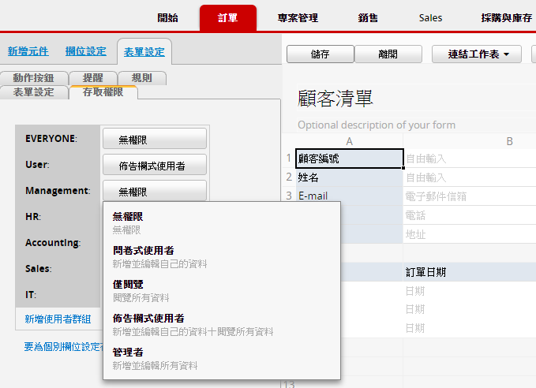Select the 姓名 cell
Image resolution: width=536 pixels, height=388 pixels.
[350, 177]
